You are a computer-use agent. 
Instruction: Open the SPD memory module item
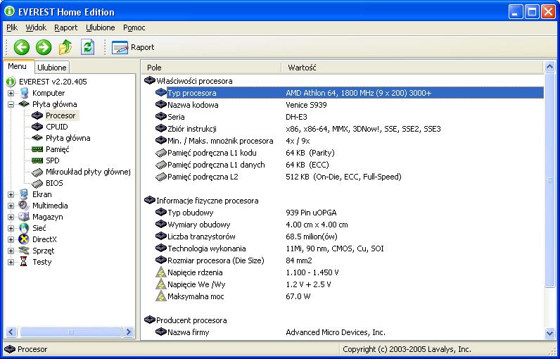[52, 160]
